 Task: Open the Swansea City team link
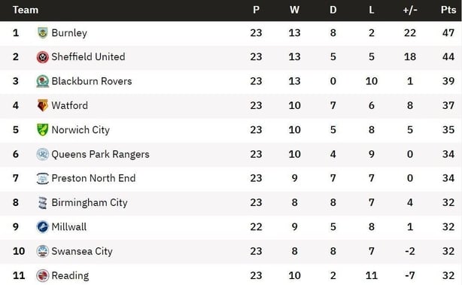point(82,251)
